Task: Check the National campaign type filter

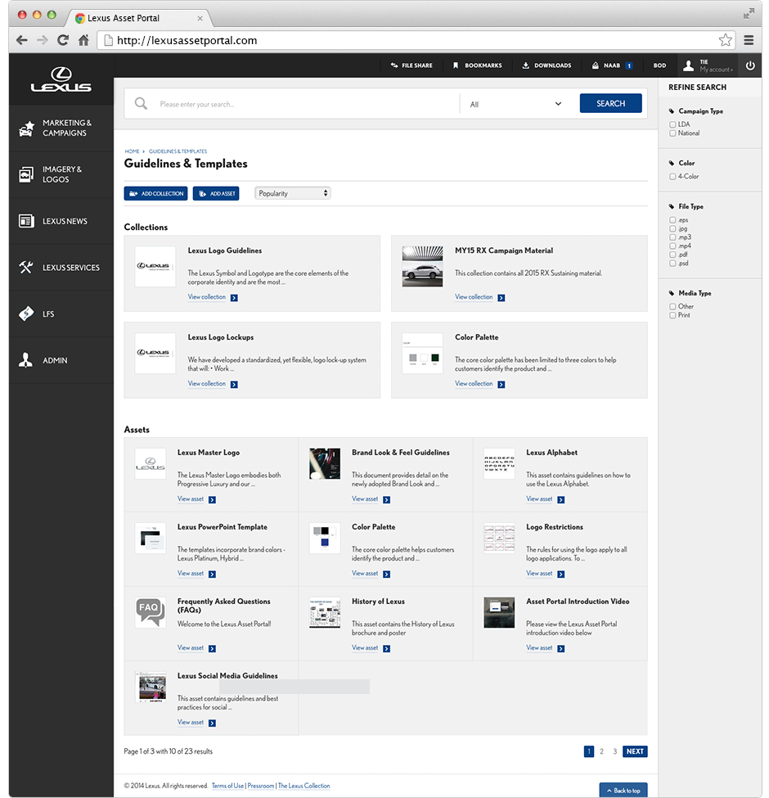Action: pyautogui.click(x=672, y=133)
